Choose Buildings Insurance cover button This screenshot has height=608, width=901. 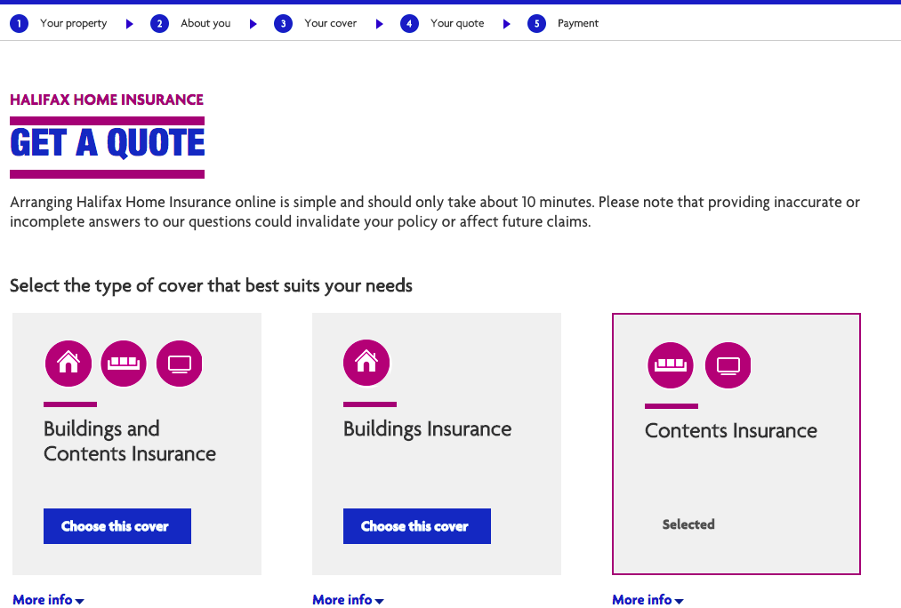[417, 526]
